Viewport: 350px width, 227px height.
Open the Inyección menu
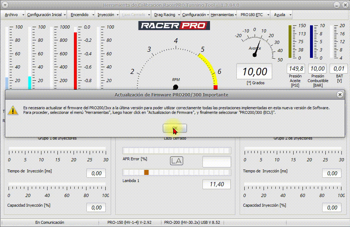106,15
